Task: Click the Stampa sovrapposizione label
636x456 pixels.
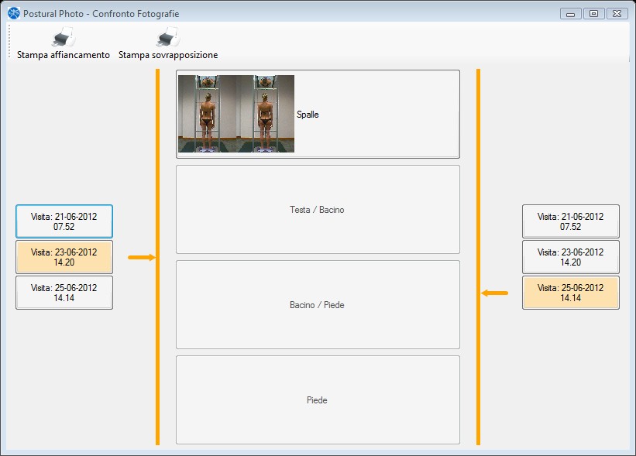Action: pyautogui.click(x=168, y=55)
